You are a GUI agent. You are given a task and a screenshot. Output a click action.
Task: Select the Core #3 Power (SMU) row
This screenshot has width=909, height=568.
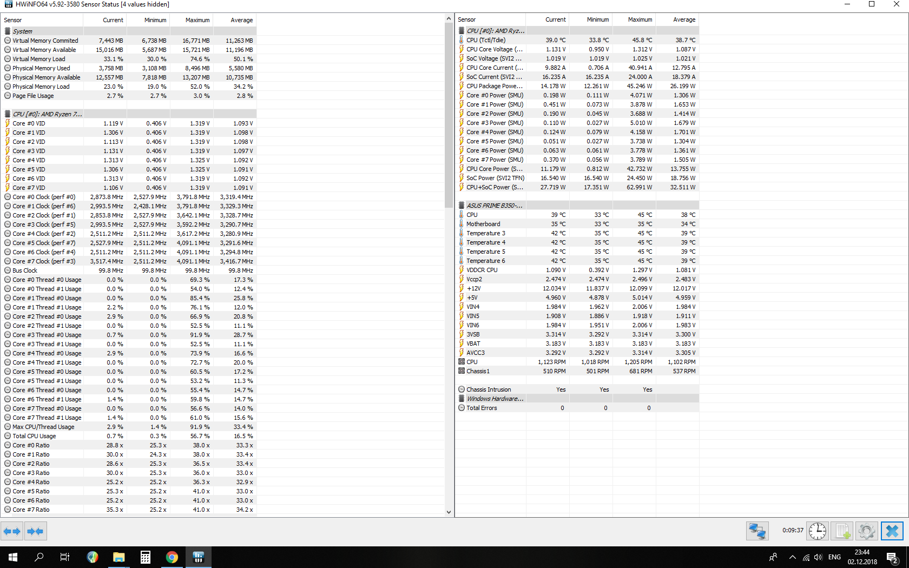[x=577, y=123]
